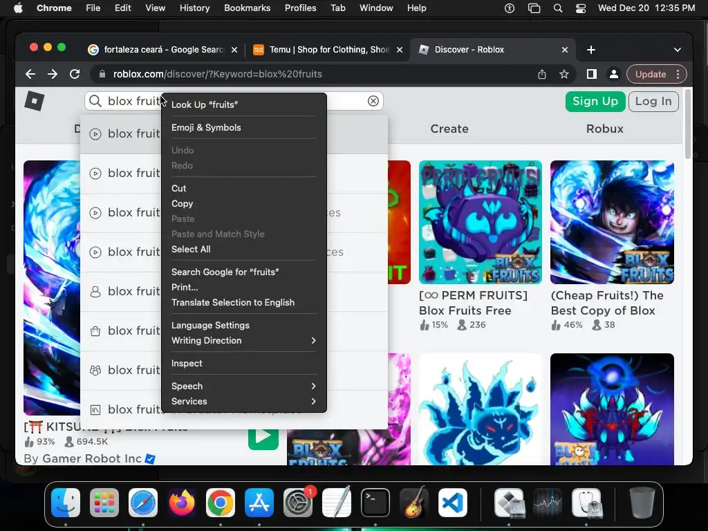
Task: Select Copy from the context menu
Action: coord(244,204)
